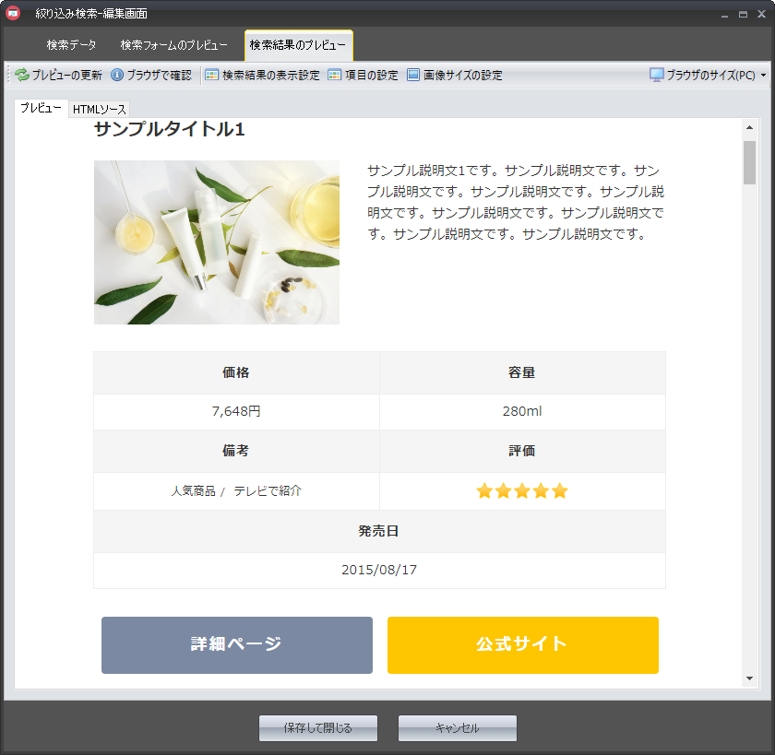775x755 pixels.
Task: Click the five-star rating icons
Action: [x=522, y=491]
